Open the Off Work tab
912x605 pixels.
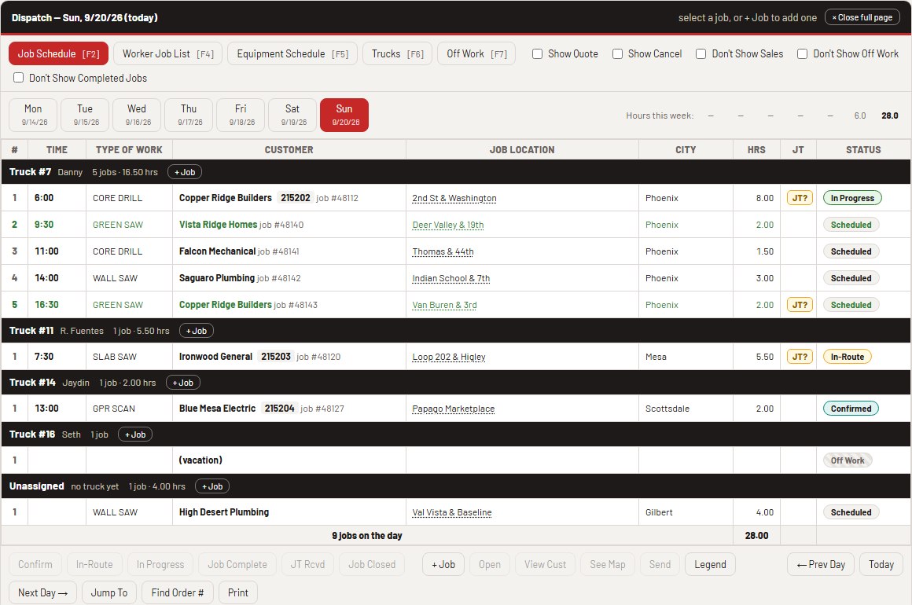click(476, 53)
